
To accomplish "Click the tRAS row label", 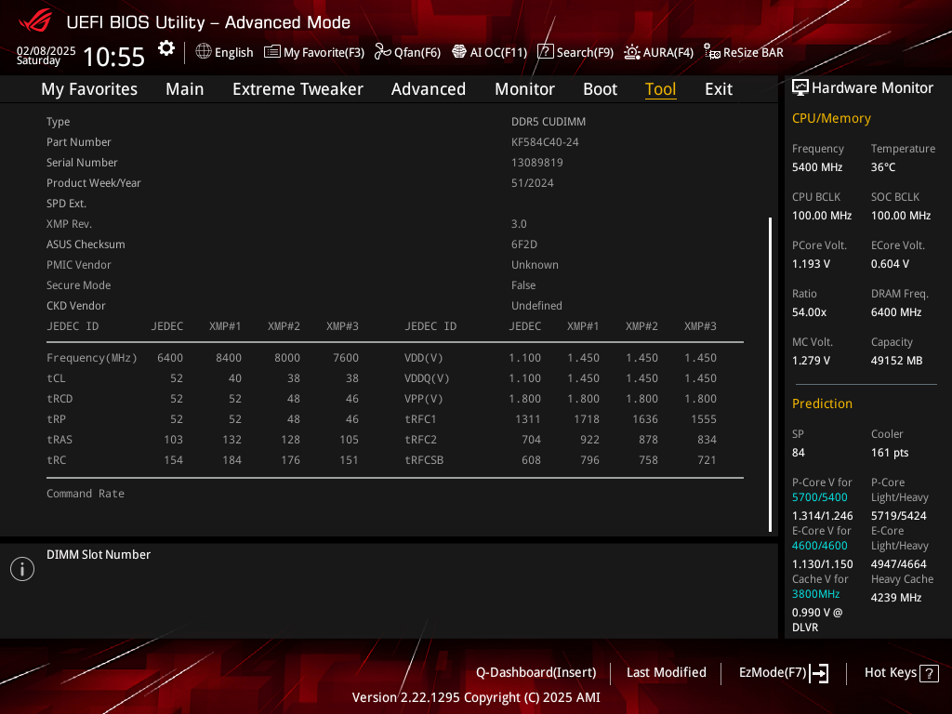I will tap(59, 440).
